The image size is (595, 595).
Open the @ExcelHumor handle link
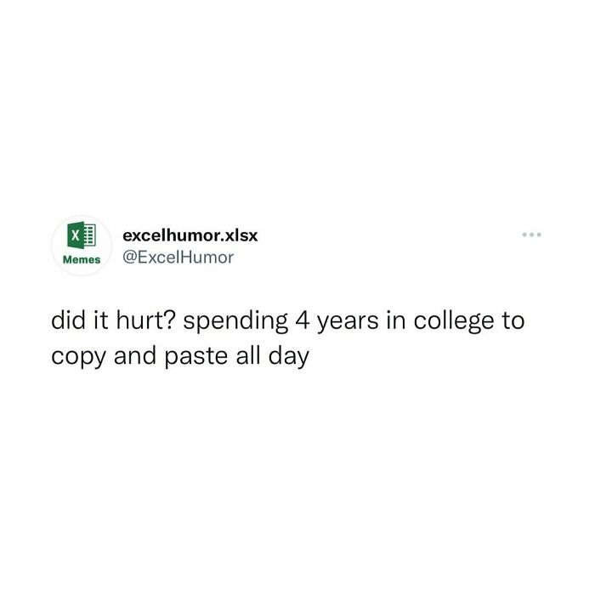[x=178, y=258]
